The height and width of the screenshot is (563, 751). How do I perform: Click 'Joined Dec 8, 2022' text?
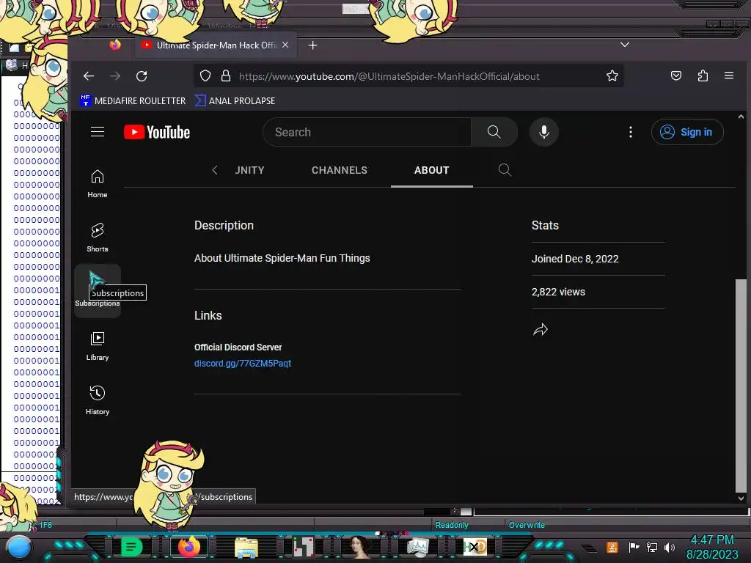[x=575, y=259]
